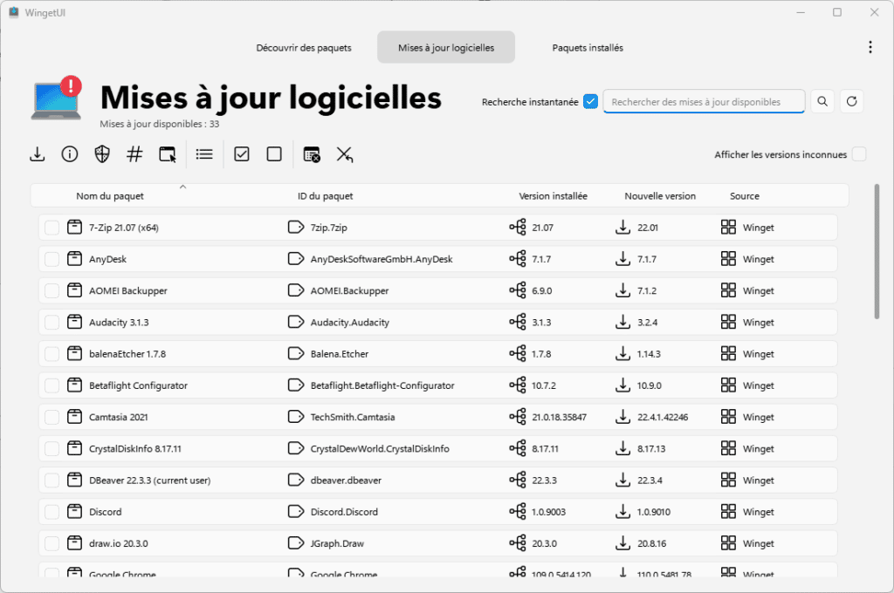Click installed version 10.7.2
The width and height of the screenshot is (894, 593).
coord(543,385)
